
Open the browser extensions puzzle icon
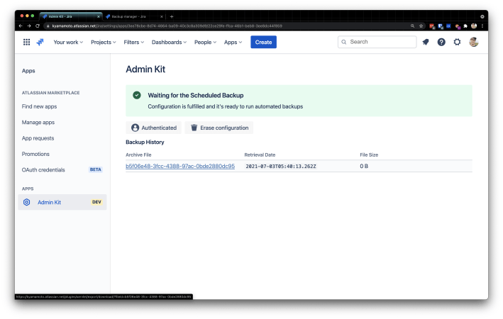[x=465, y=26]
